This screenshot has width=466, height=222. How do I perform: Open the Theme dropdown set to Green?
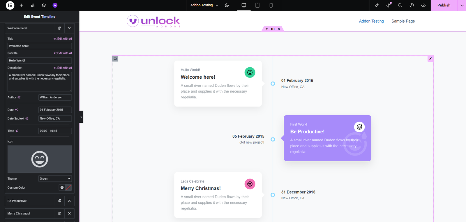tap(55, 178)
